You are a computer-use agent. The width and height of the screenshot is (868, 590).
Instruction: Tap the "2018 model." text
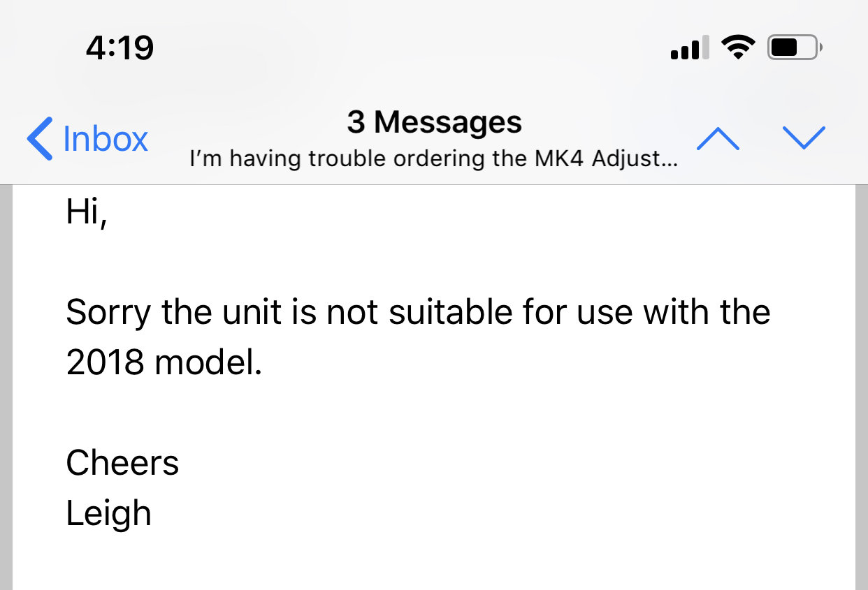[x=164, y=363]
